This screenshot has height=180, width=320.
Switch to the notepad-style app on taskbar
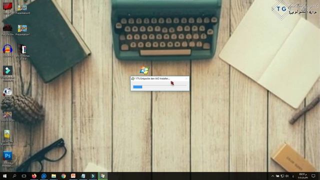point(83,176)
